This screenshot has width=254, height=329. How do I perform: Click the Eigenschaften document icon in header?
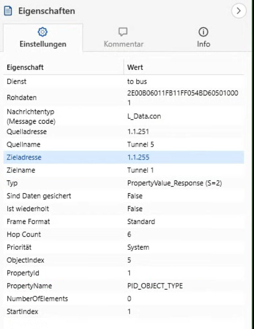click(x=8, y=11)
